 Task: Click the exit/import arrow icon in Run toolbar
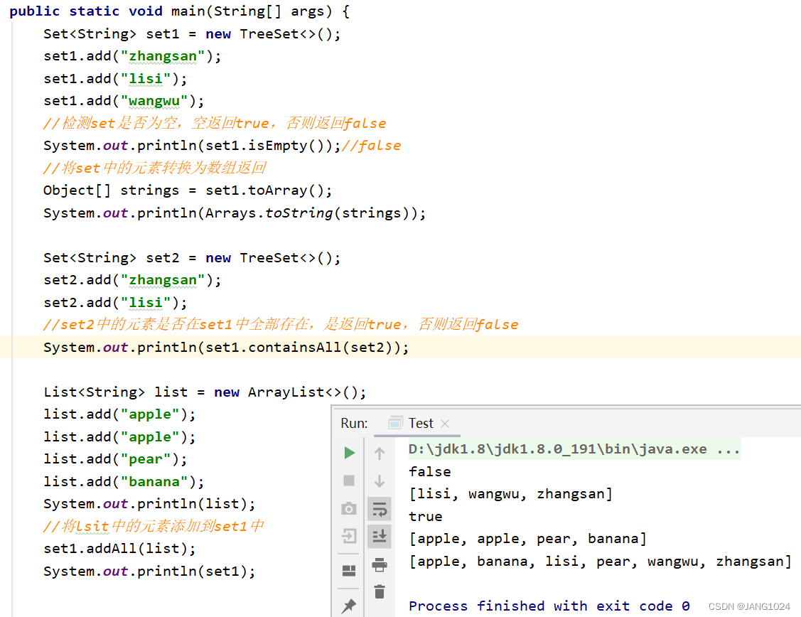tap(349, 536)
